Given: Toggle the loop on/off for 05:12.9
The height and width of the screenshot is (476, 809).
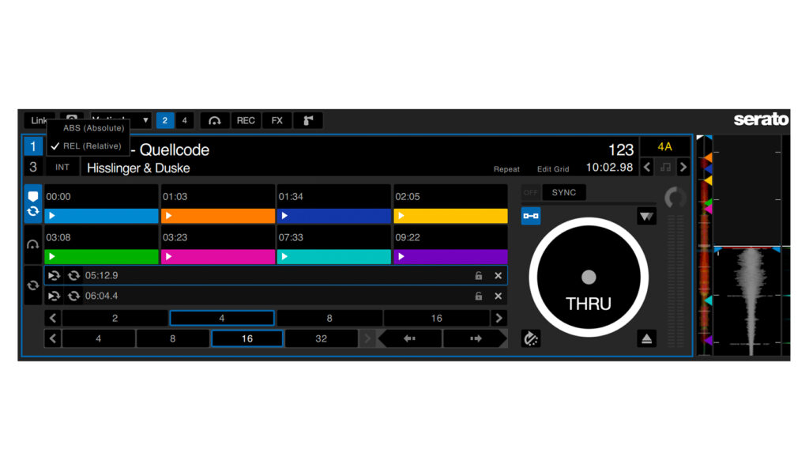Looking at the screenshot, I should click(73, 276).
